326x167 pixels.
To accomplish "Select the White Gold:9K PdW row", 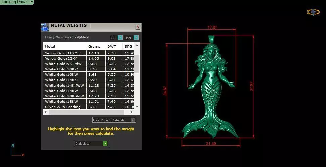I will point(89,64).
